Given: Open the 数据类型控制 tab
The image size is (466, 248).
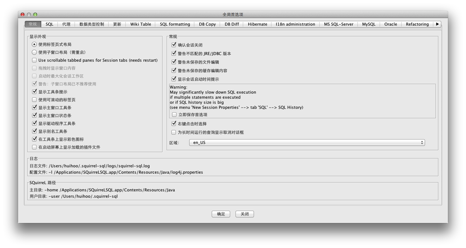Looking at the screenshot, I should point(91,24).
